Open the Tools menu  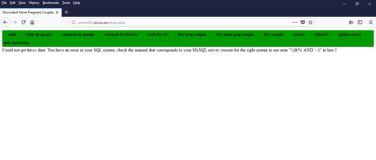pyautogui.click(x=66, y=3)
